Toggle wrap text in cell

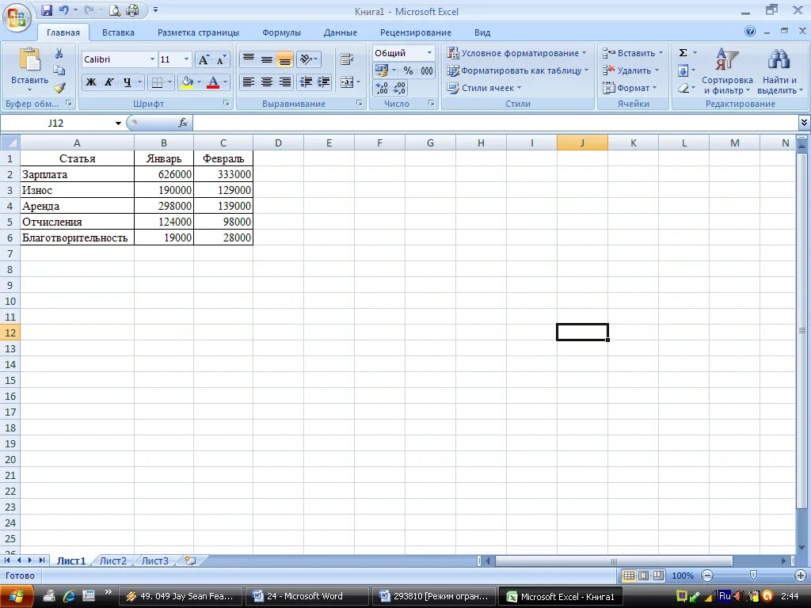[x=347, y=59]
